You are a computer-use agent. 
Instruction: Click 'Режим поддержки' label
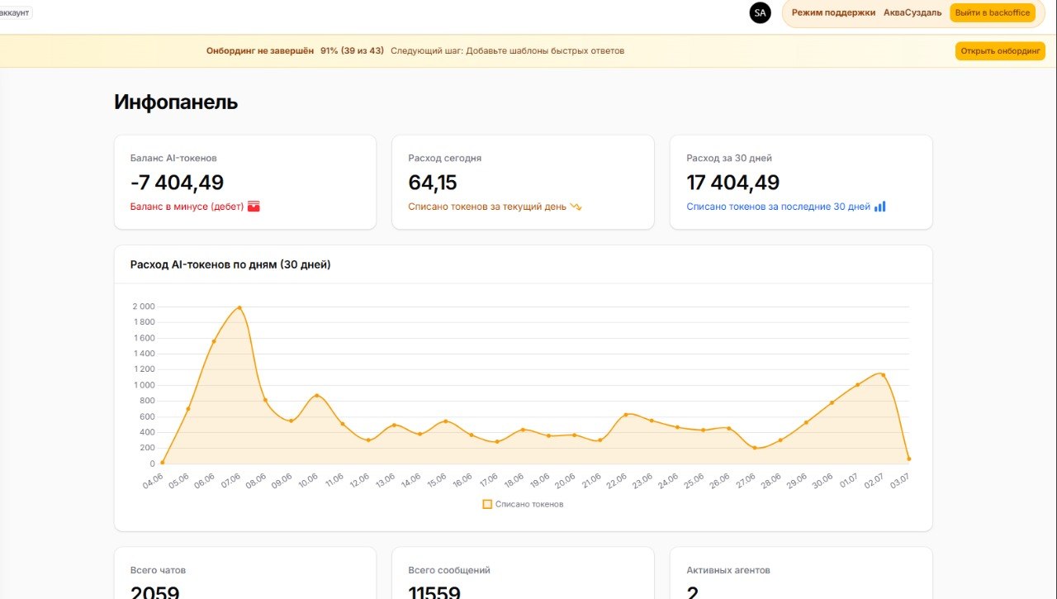tap(833, 13)
